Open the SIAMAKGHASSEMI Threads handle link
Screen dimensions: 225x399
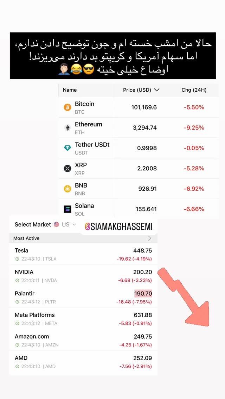point(118,227)
